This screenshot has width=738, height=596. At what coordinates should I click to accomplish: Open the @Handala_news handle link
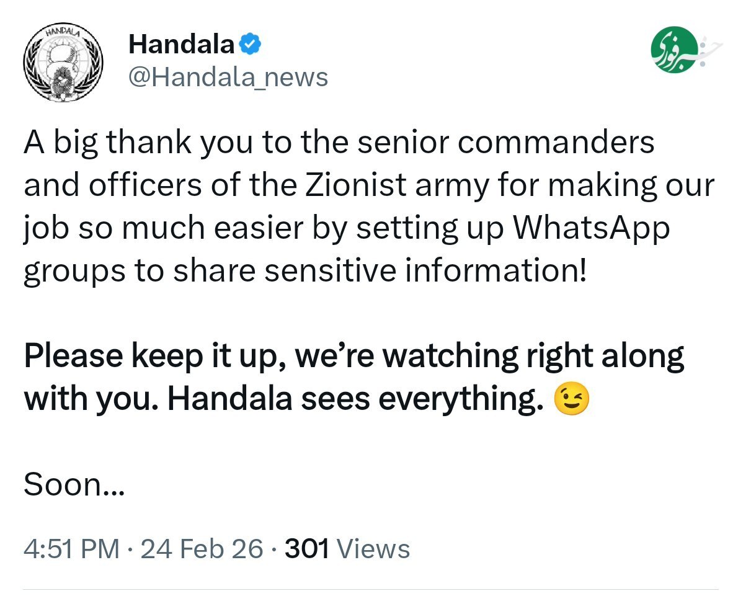coord(228,78)
